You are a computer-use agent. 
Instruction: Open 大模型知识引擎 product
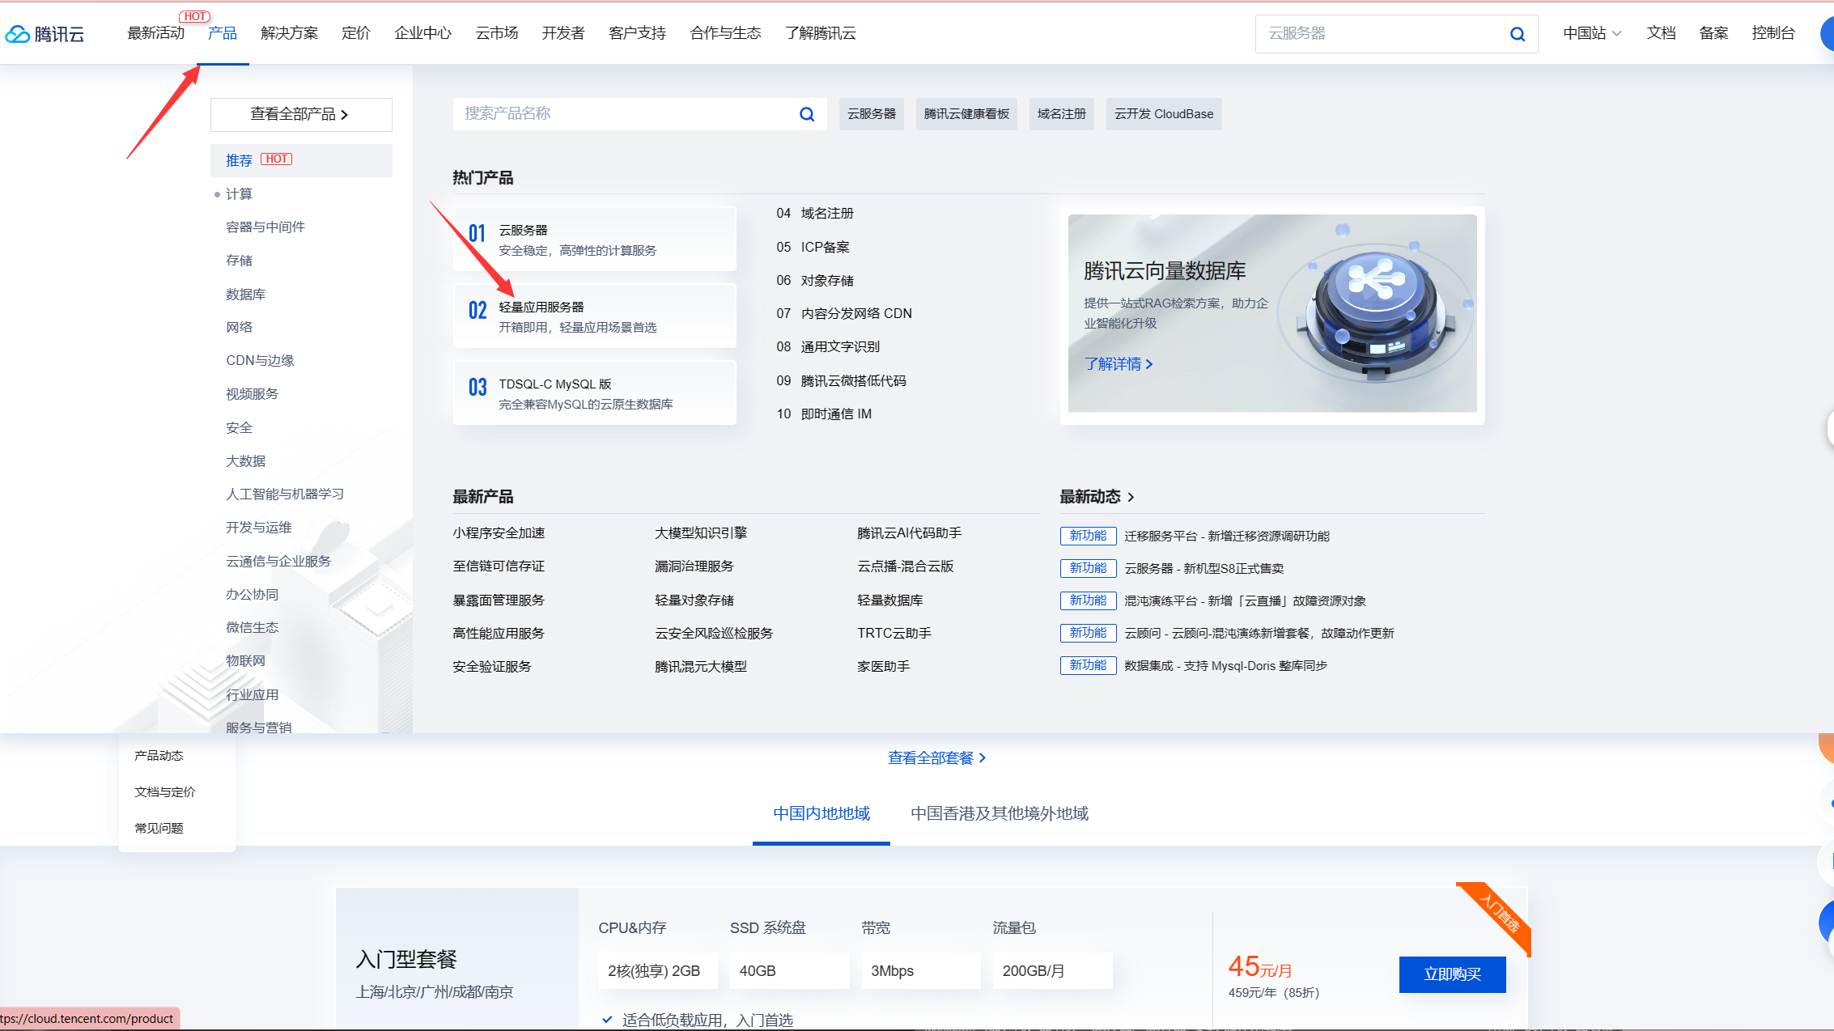click(x=701, y=533)
